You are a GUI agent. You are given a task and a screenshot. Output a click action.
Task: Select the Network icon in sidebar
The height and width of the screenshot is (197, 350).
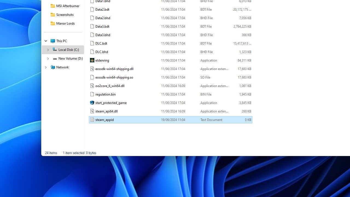53,67
